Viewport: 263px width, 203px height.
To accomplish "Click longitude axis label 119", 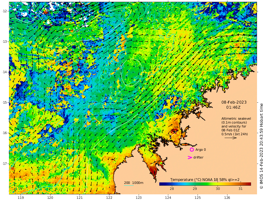I will click(x=21, y=198).
